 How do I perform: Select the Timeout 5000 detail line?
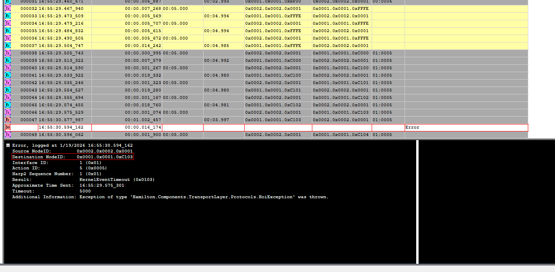(x=51, y=191)
